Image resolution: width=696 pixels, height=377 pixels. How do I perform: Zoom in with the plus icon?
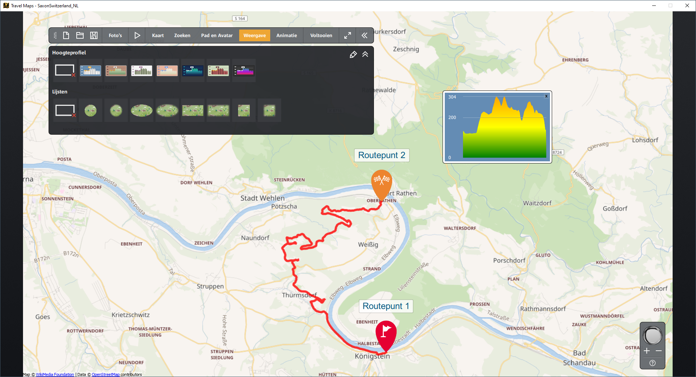647,351
